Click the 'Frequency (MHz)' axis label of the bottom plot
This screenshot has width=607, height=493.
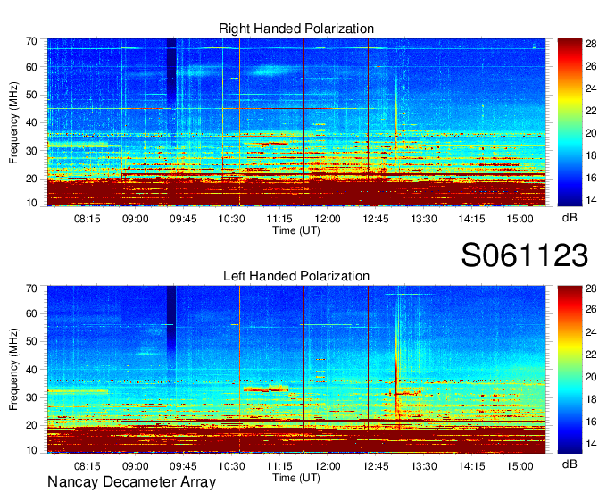coord(13,370)
